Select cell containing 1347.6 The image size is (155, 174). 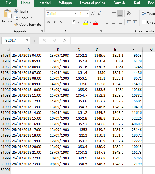97,124
